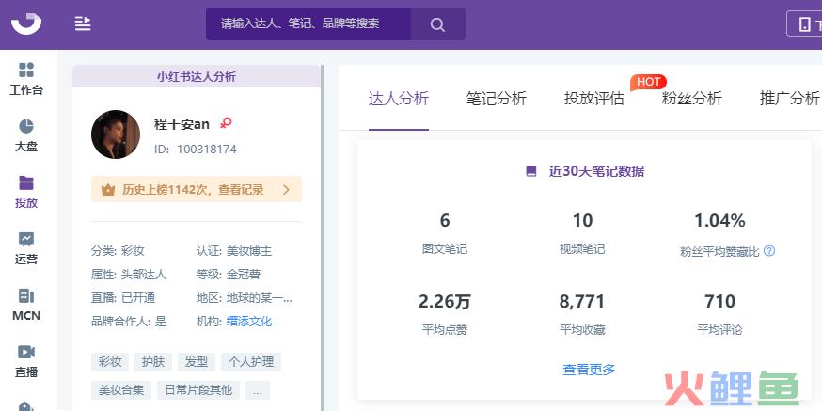The image size is (822, 411).
Task: Click the 直播: 已开通 field
Action: [123, 298]
